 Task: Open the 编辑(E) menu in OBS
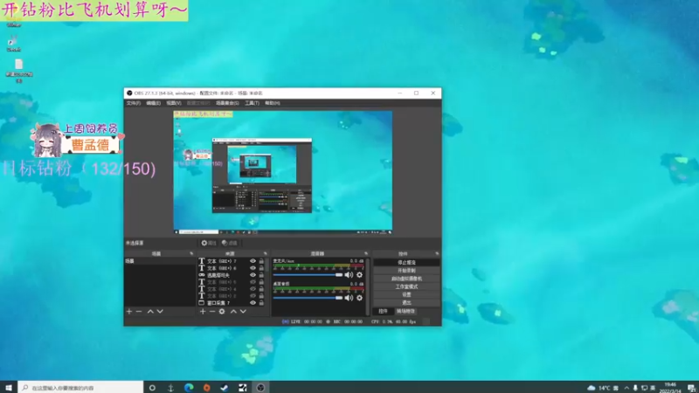click(154, 103)
